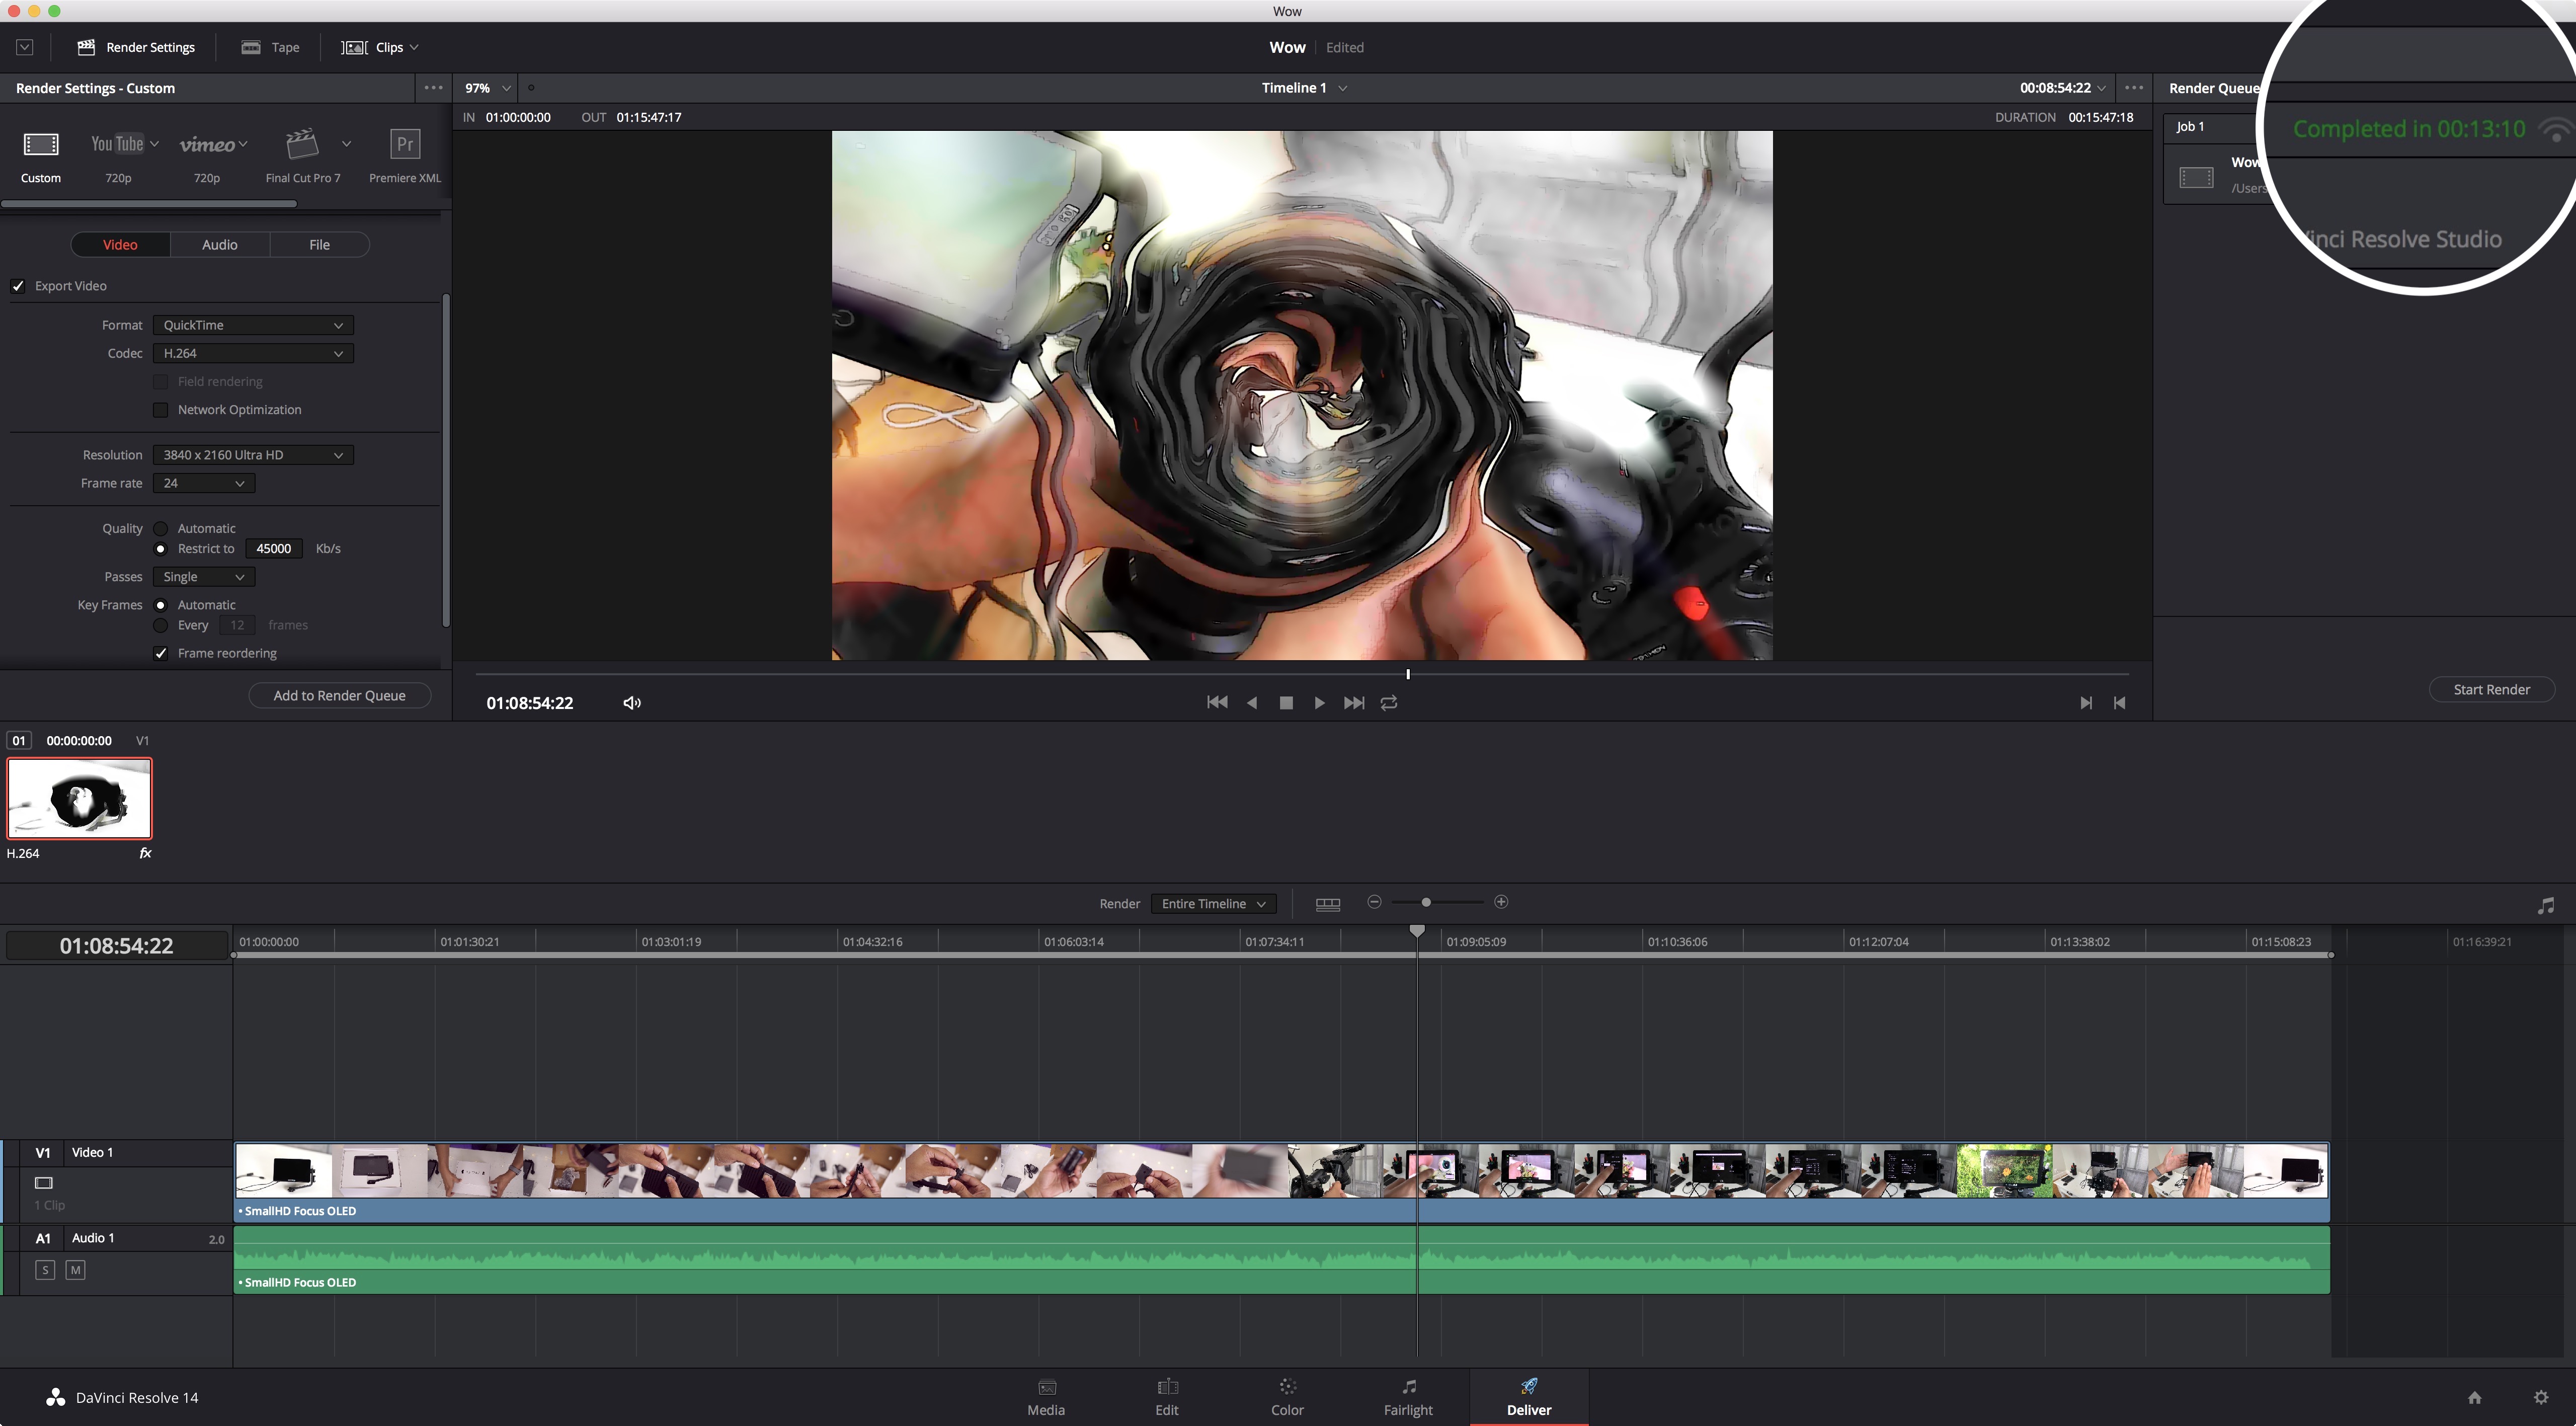Expand the Resolution dropdown
The image size is (2576, 1426).
click(253, 455)
